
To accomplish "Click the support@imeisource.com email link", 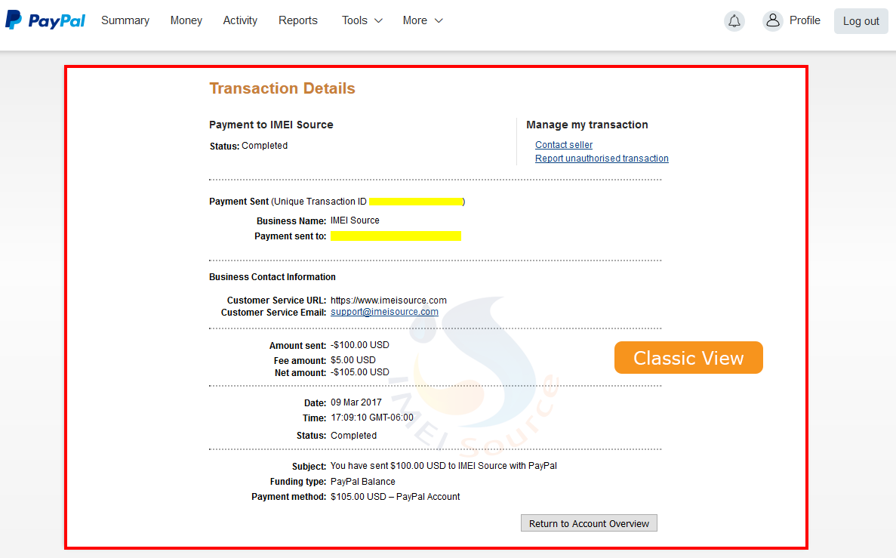I will point(384,312).
